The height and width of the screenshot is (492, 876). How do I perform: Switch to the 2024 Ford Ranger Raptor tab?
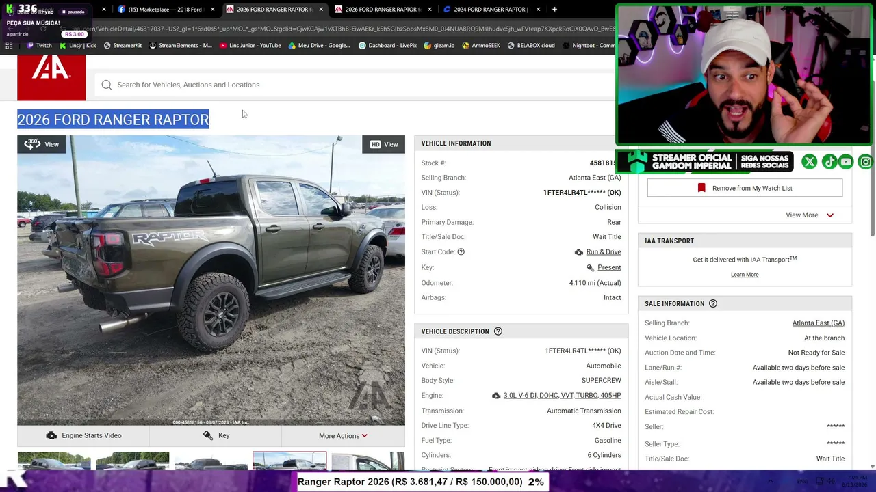click(491, 10)
